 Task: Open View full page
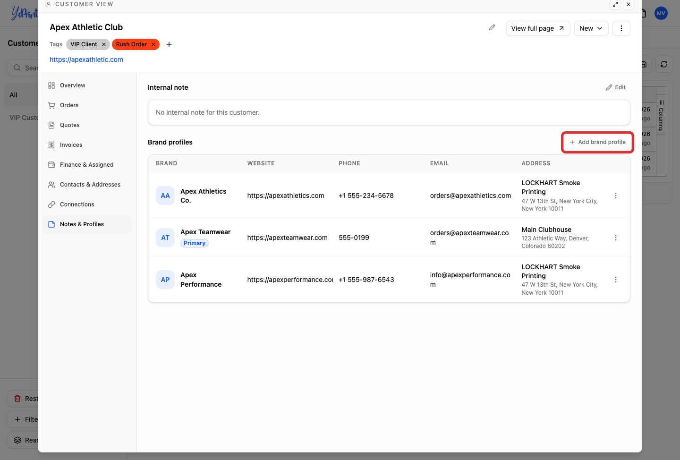tap(538, 28)
